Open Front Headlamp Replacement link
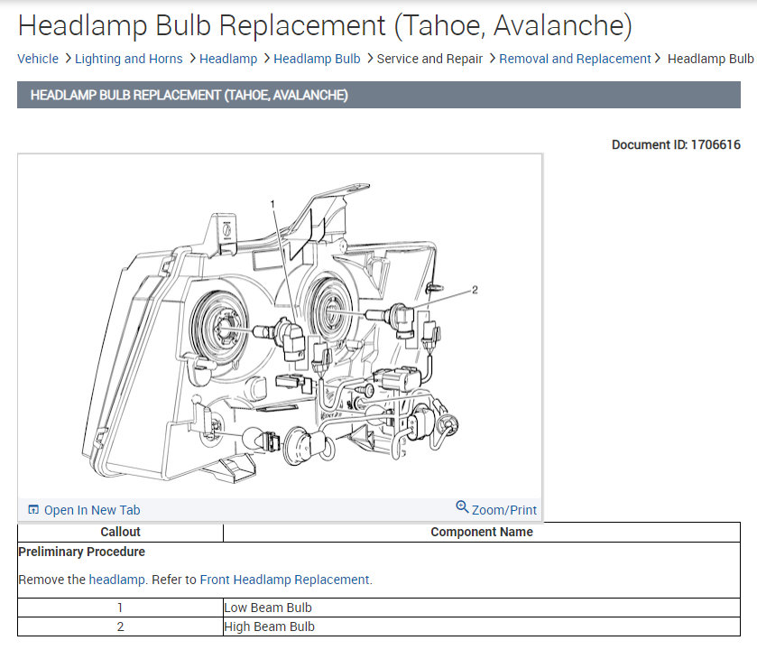The image size is (757, 659). tap(286, 580)
